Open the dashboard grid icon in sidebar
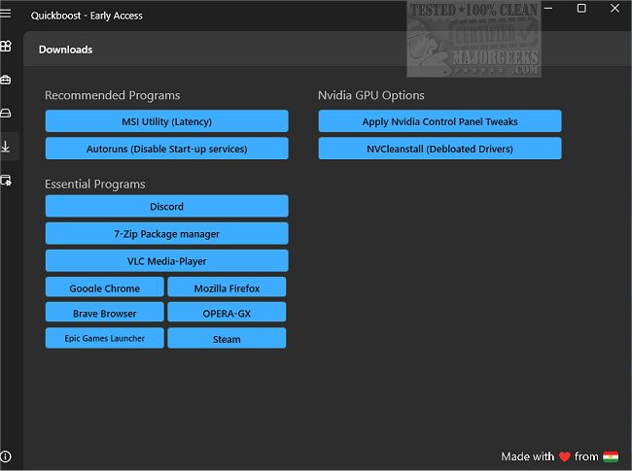The width and height of the screenshot is (632, 471). pos(6,46)
